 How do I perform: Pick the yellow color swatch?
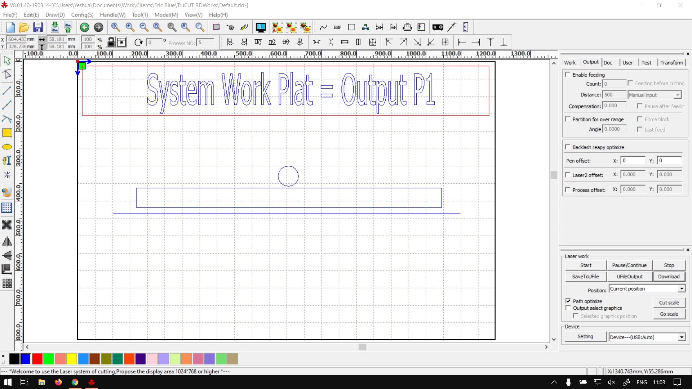[x=72, y=359]
